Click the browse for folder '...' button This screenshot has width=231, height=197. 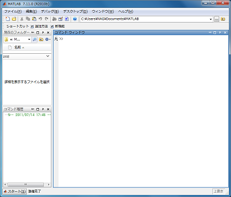pos(217,19)
